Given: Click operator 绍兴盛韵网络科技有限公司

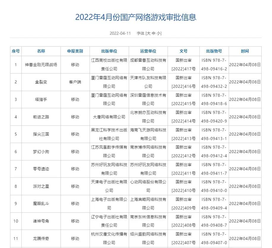Looking at the screenshot, I should (x=148, y=239).
